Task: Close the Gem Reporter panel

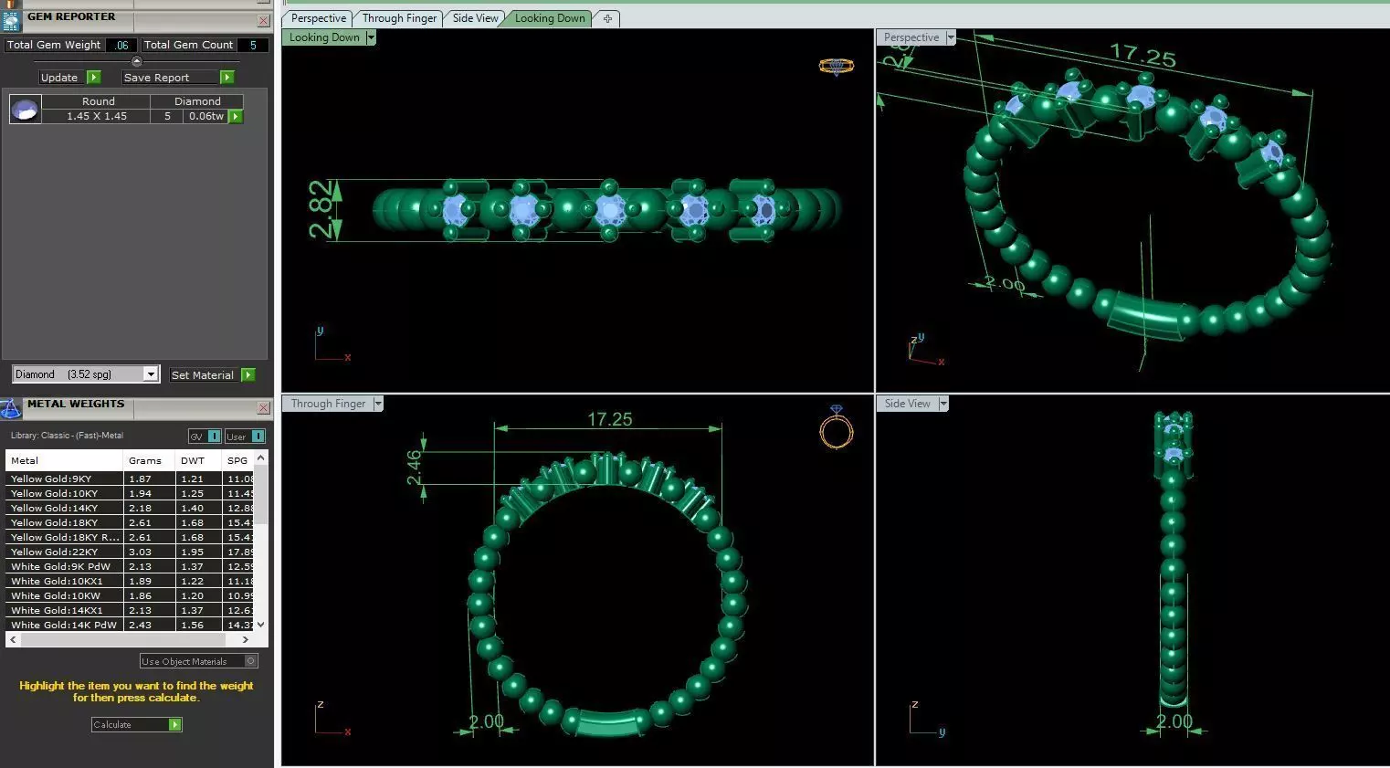Action: coord(263,20)
